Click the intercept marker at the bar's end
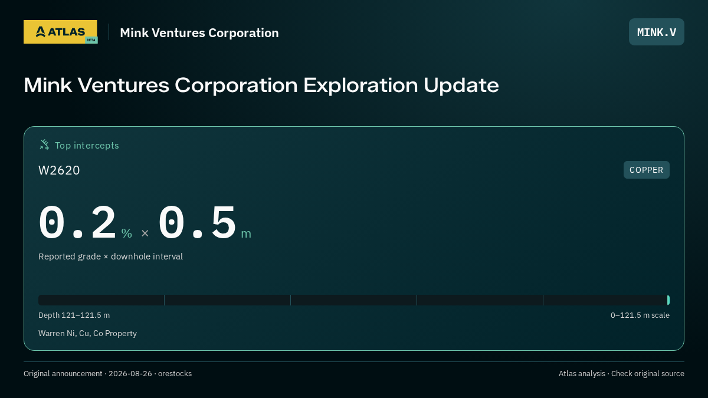This screenshot has width=708, height=398. [x=668, y=300]
